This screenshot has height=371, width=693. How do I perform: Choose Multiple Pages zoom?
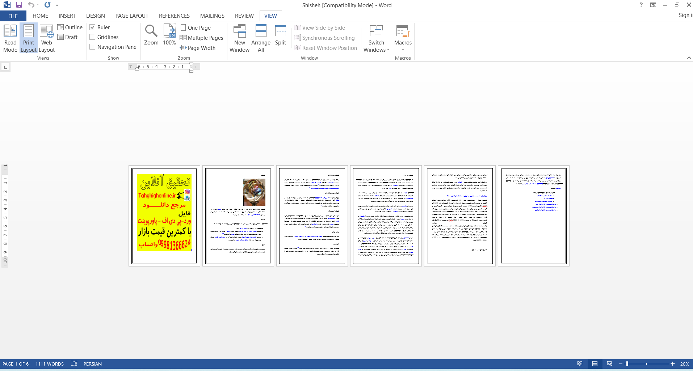[202, 38]
